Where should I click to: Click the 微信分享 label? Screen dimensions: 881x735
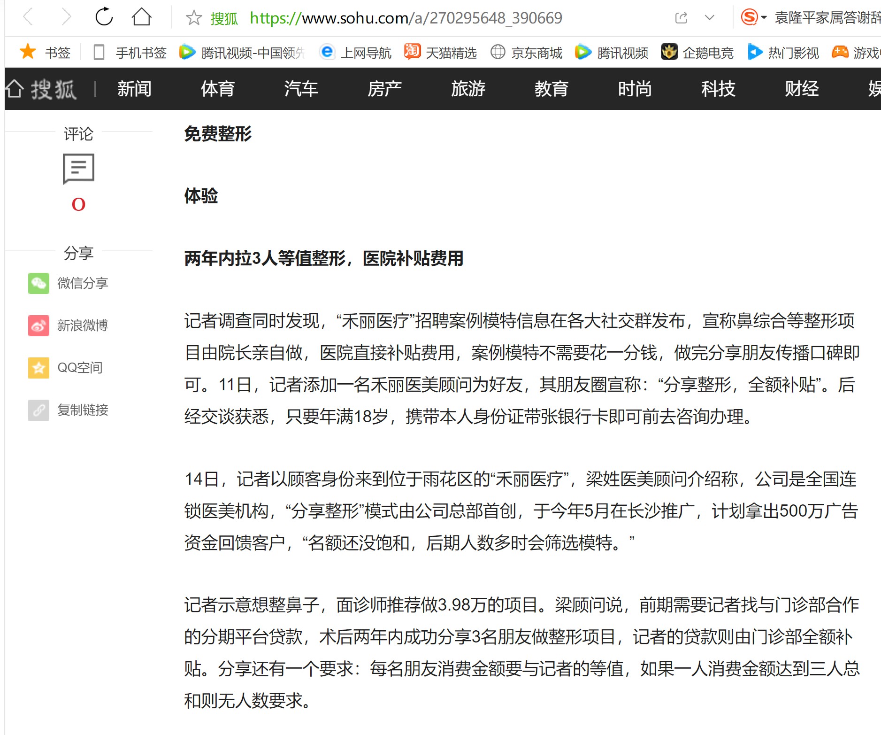83,283
